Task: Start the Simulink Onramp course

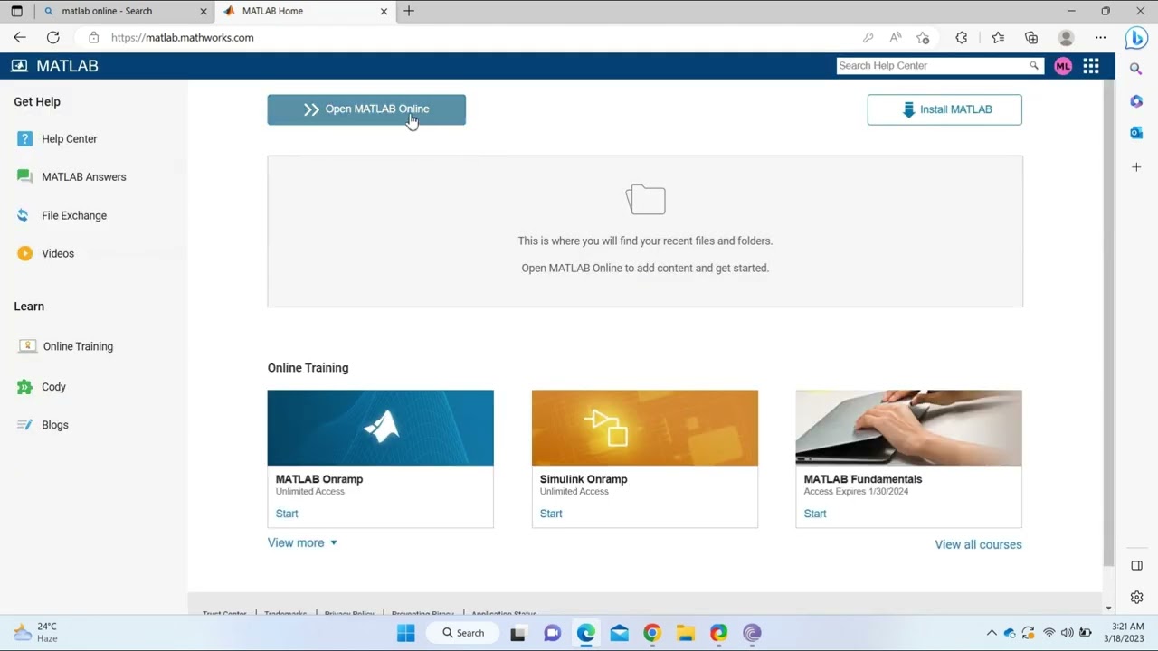Action: pyautogui.click(x=551, y=514)
